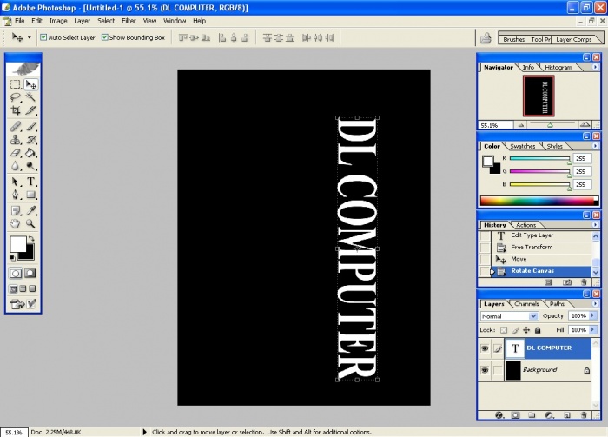
Task: Open the Layers panel flyout menu
Action: 595,303
